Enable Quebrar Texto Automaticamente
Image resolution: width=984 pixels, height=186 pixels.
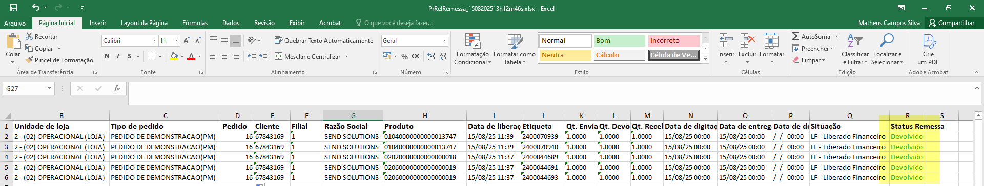tap(324, 40)
